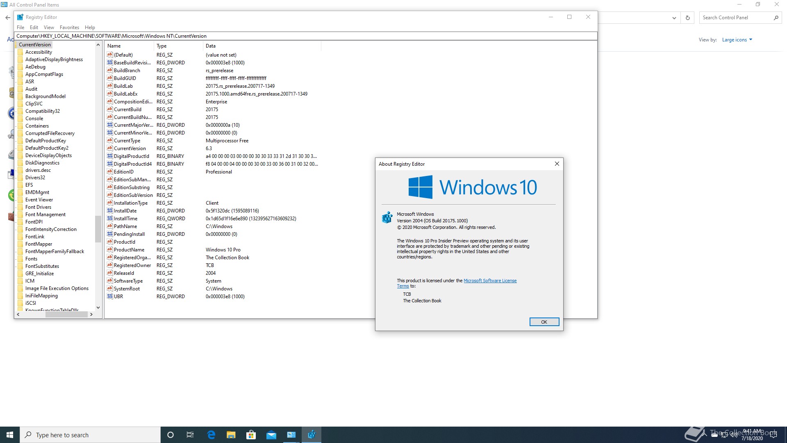Select the Console folder icon
This screenshot has height=443, width=787.
point(20,119)
